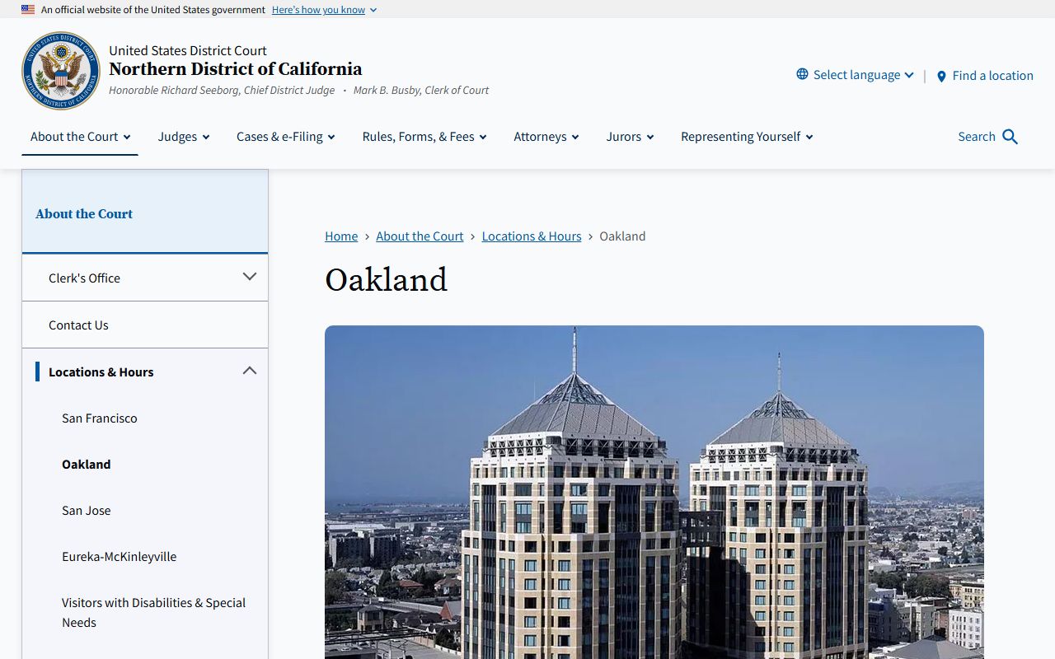This screenshot has height=659, width=1055.
Task: Open the Judges menu
Action: (184, 137)
